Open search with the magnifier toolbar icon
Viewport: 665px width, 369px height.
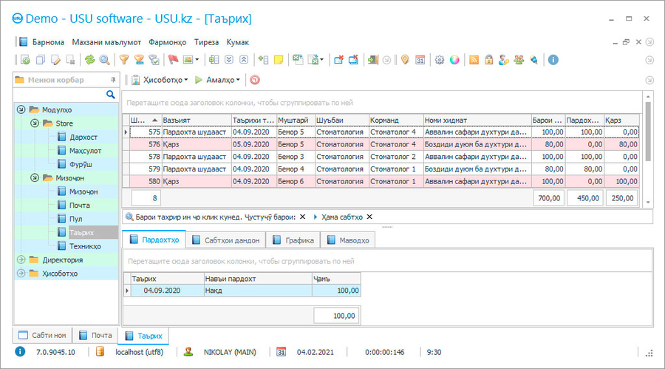pos(104,60)
